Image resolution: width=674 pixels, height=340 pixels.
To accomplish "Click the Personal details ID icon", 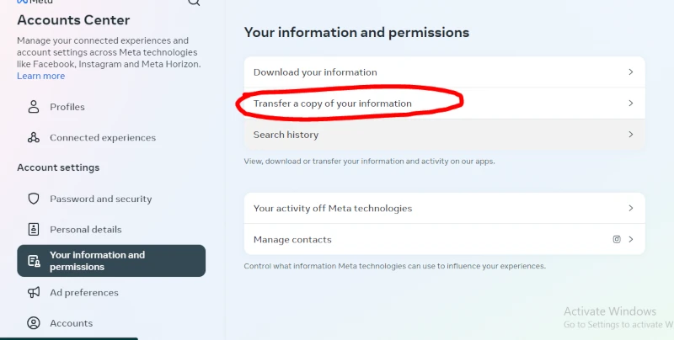I will point(34,229).
